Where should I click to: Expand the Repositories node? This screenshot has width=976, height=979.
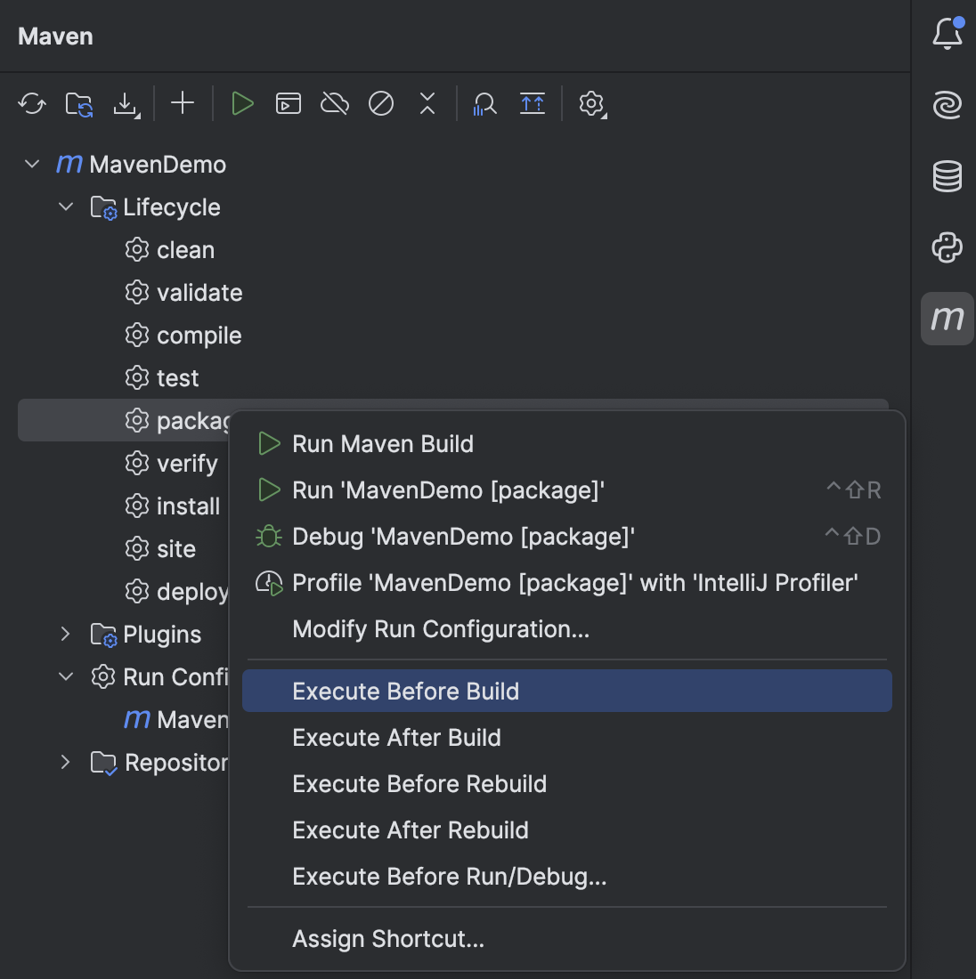pos(65,762)
